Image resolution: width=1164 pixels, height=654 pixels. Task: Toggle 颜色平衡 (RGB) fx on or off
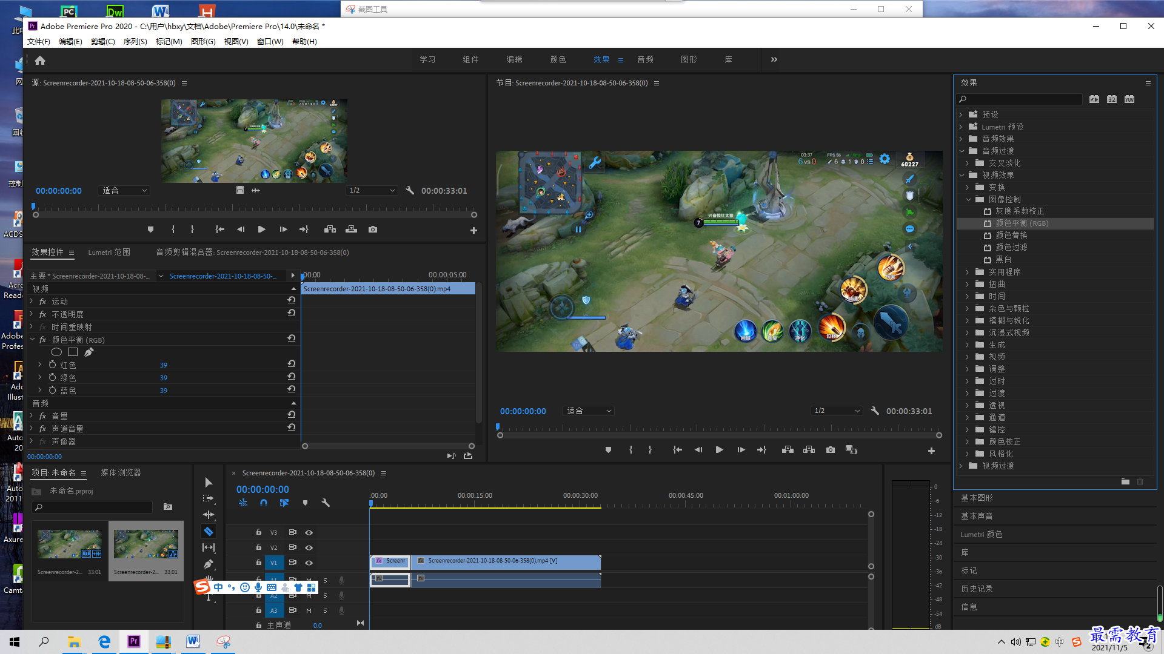pos(42,340)
